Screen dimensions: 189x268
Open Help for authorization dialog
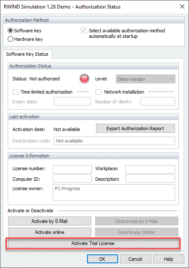(169, 259)
